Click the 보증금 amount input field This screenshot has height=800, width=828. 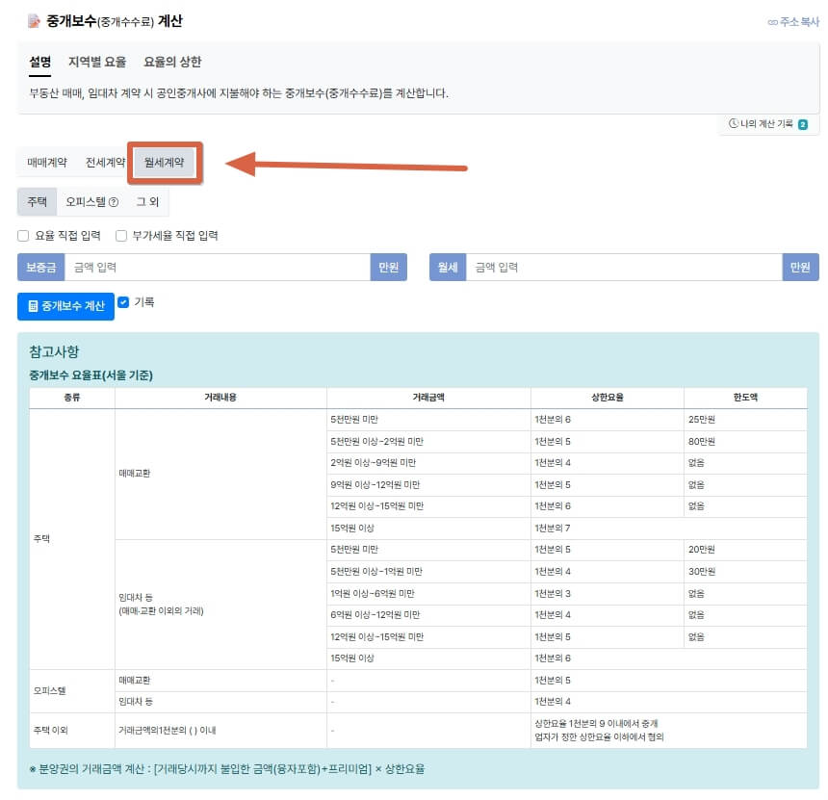tap(217, 268)
